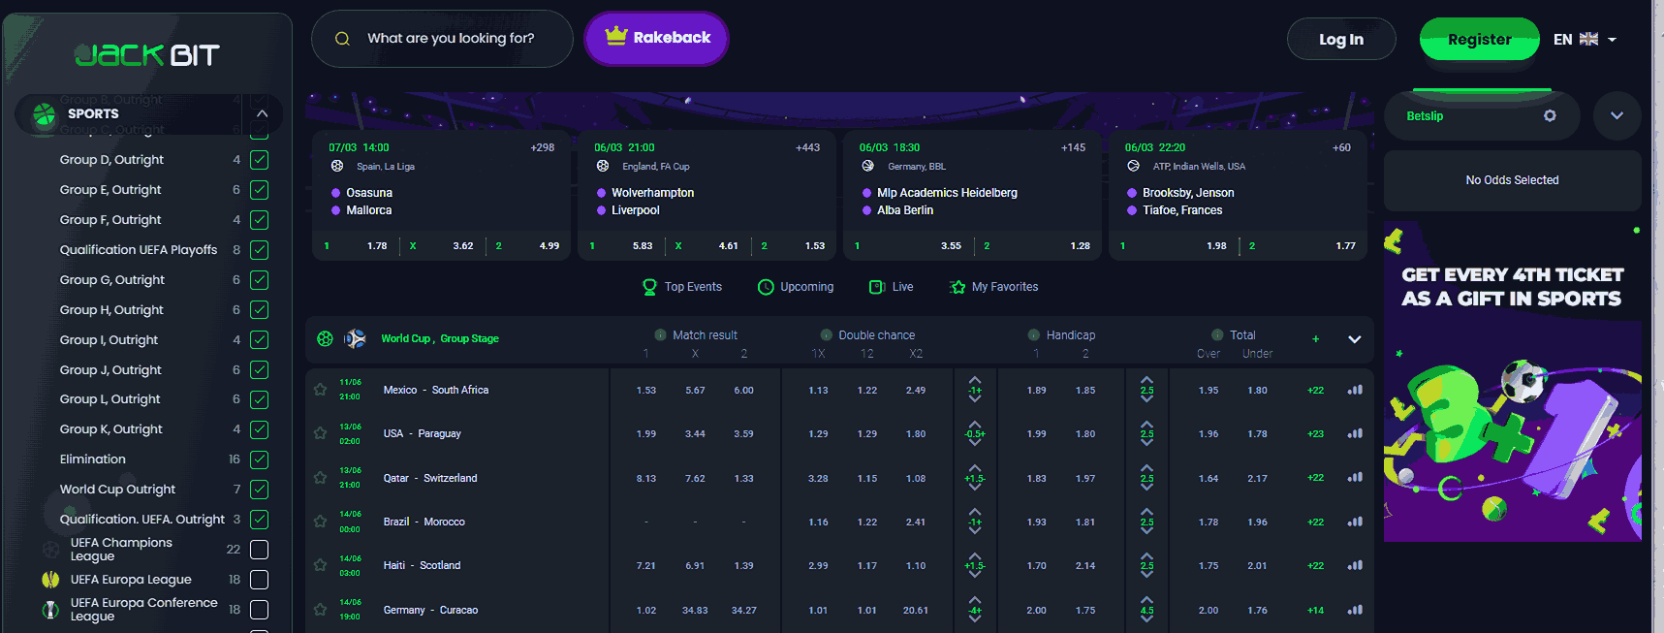Show +22 more markets for Mexico match
The height and width of the screenshot is (633, 1664).
[1315, 391]
